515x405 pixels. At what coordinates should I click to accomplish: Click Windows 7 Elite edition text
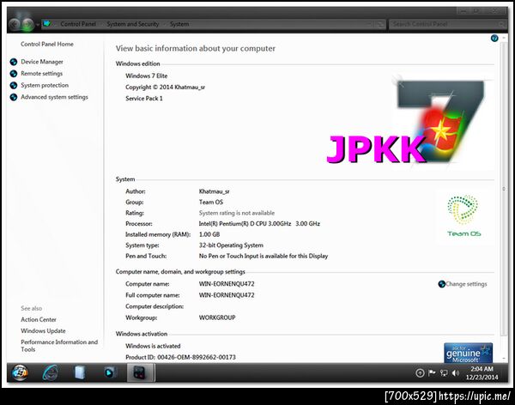(x=147, y=76)
